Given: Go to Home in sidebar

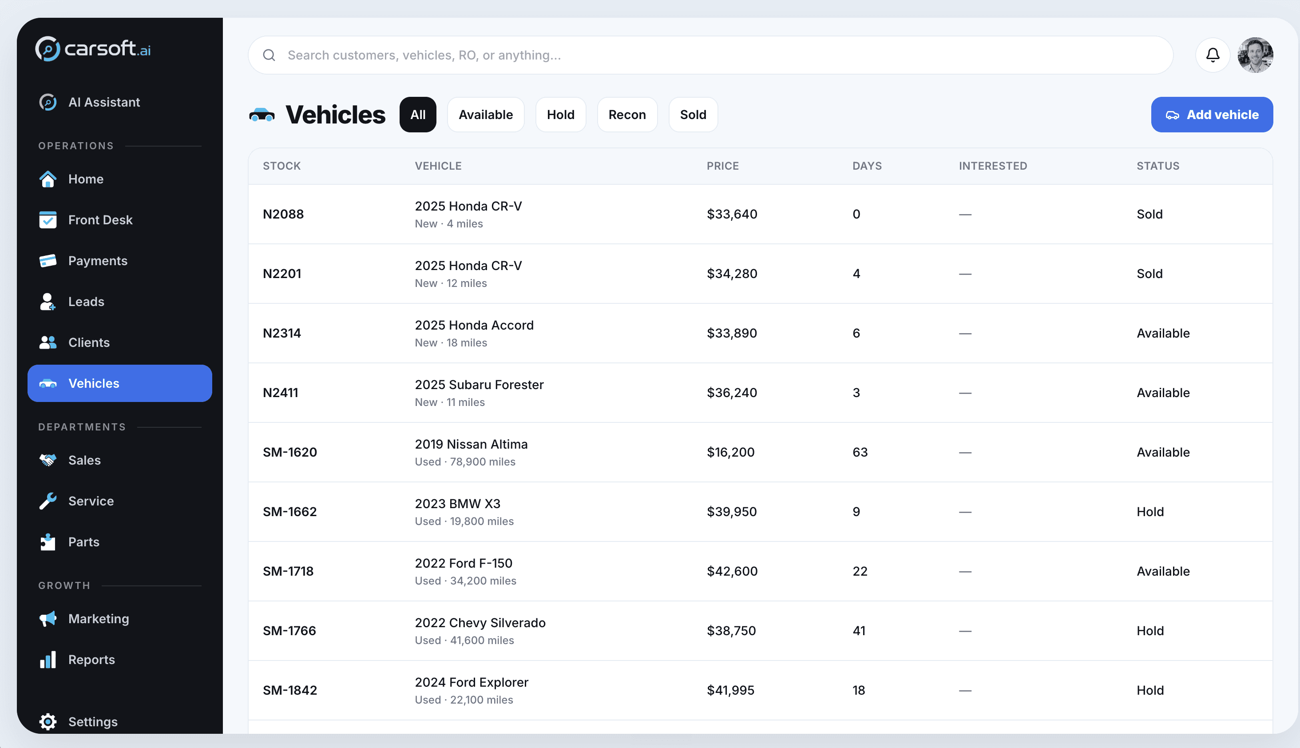Looking at the screenshot, I should pos(119,179).
